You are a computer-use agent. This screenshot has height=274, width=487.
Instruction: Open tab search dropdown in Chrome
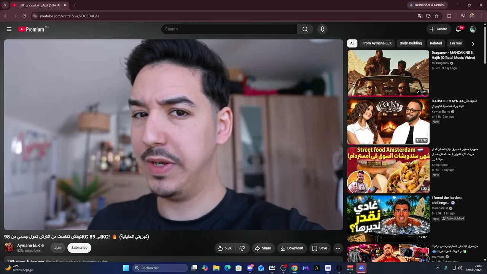tap(5, 5)
